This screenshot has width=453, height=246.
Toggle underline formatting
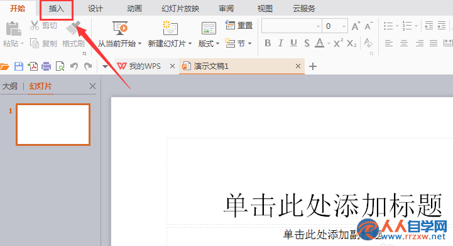coord(293,43)
